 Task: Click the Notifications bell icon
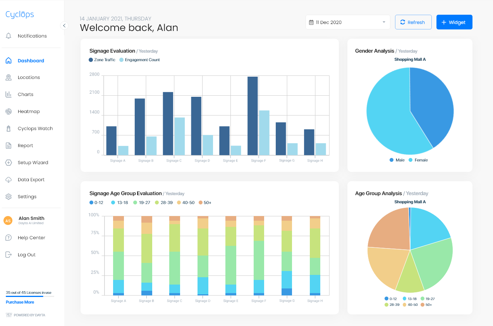pyautogui.click(x=9, y=36)
